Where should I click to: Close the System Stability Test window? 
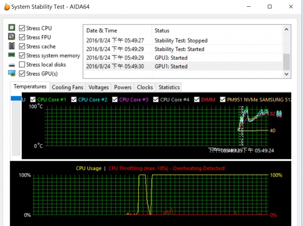coord(291,7)
